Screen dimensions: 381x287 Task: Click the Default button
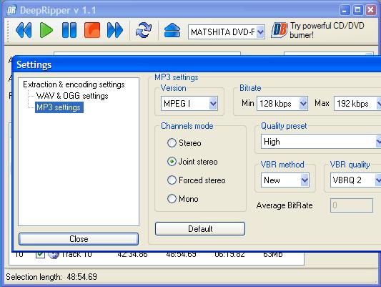pyautogui.click(x=200, y=228)
